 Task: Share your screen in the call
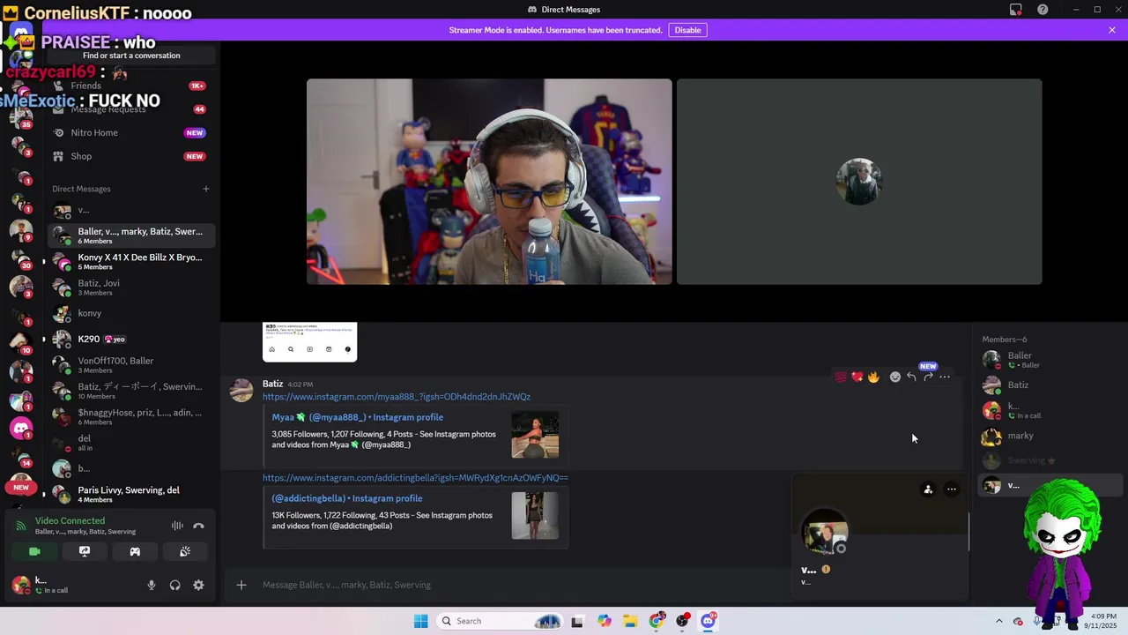85,551
